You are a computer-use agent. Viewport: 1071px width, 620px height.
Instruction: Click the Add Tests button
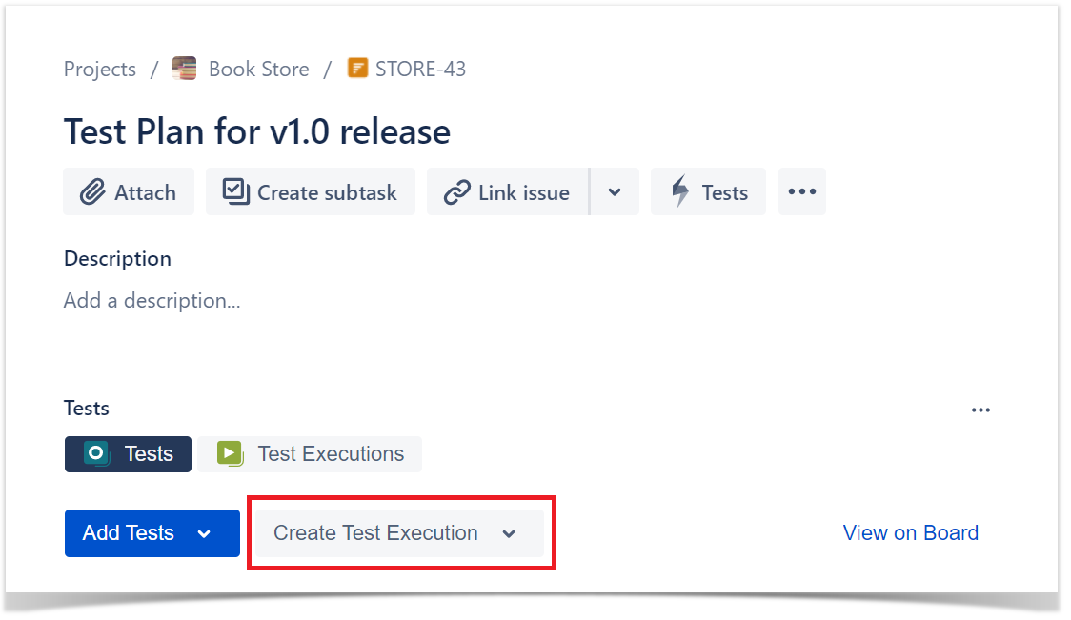pos(152,533)
